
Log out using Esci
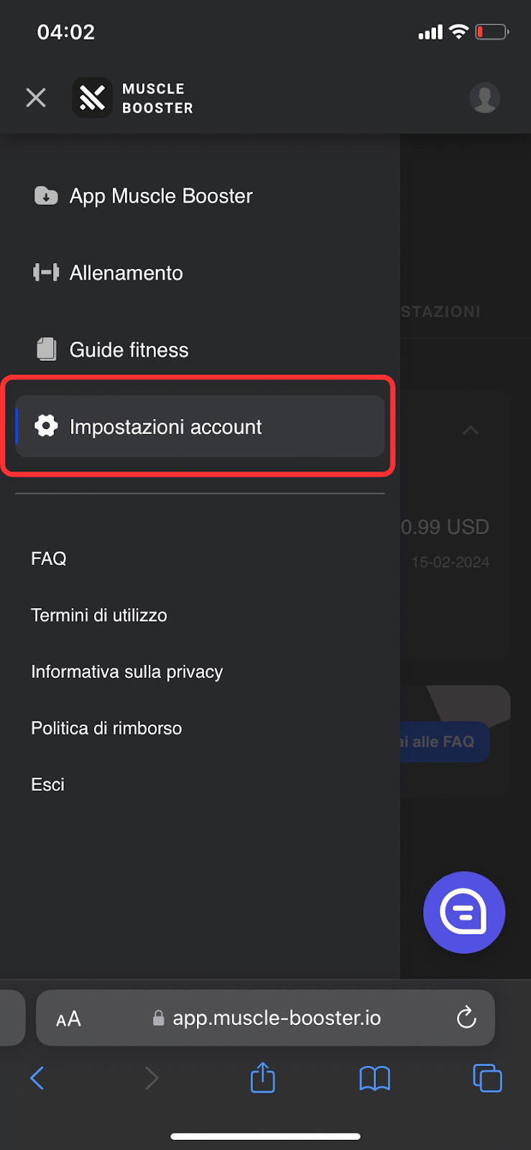pyautogui.click(x=47, y=784)
